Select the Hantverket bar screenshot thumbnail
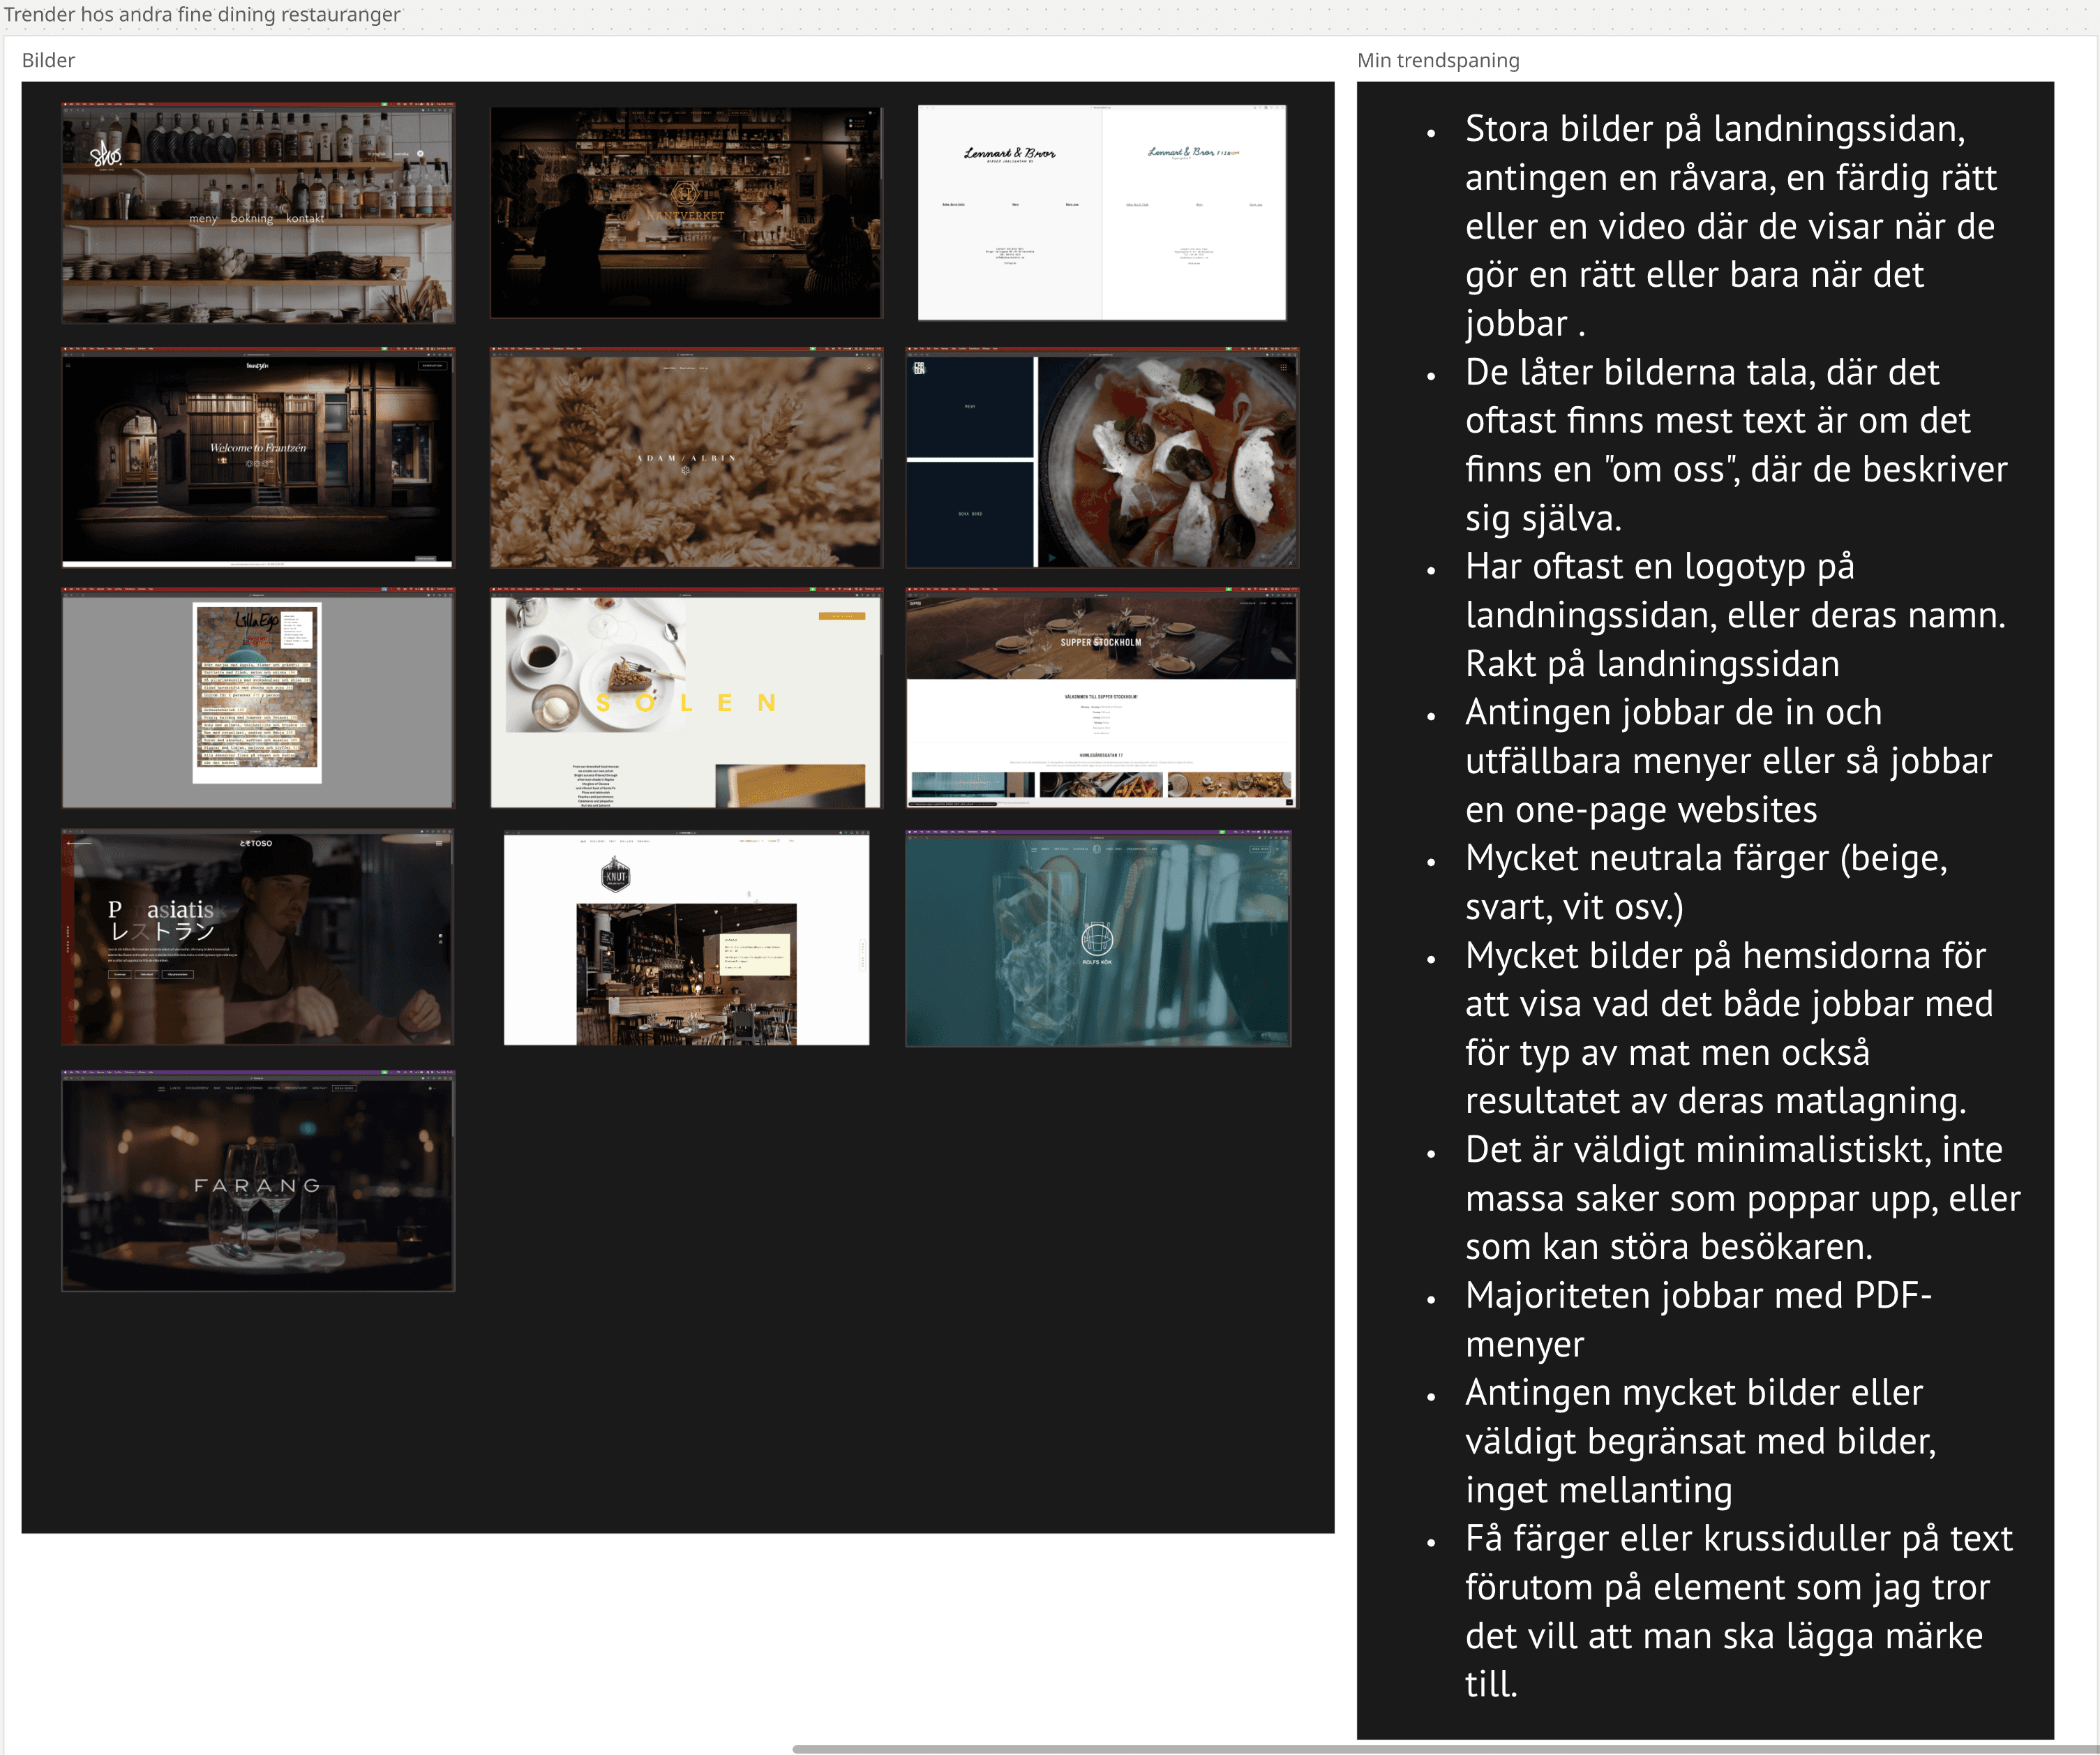2100x1755 pixels. tap(686, 212)
